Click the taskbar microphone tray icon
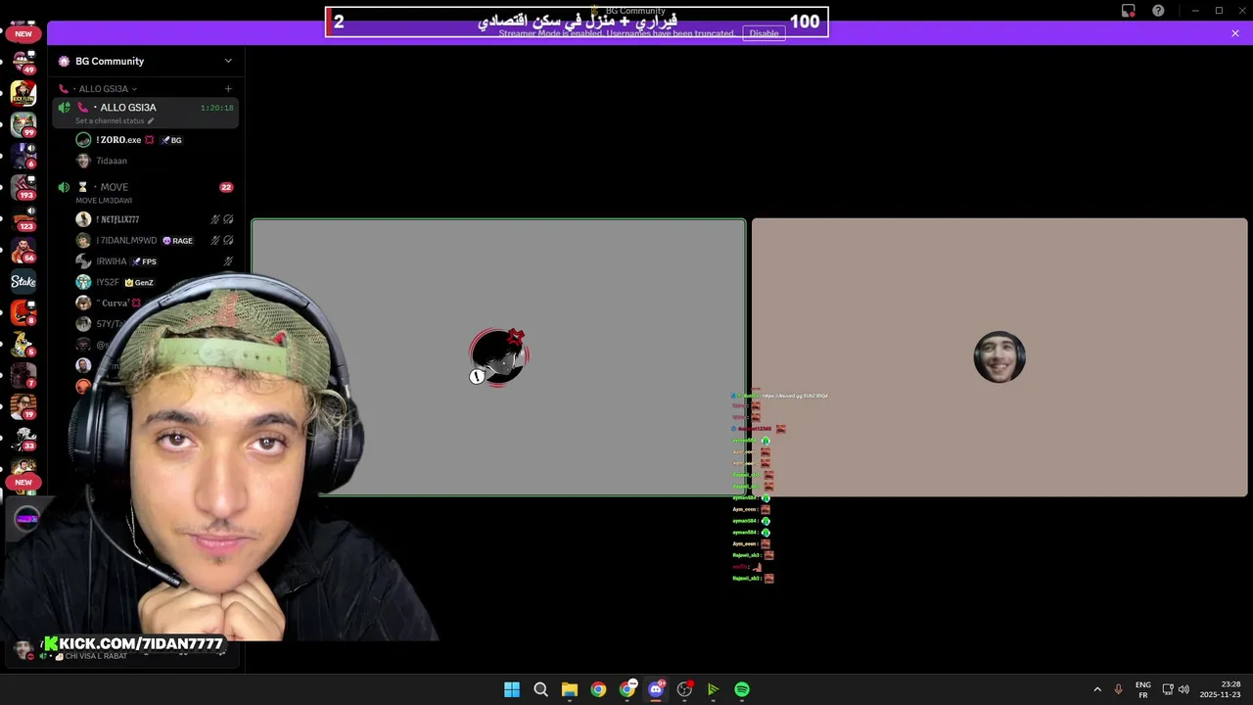The width and height of the screenshot is (1253, 705). coord(1118,689)
